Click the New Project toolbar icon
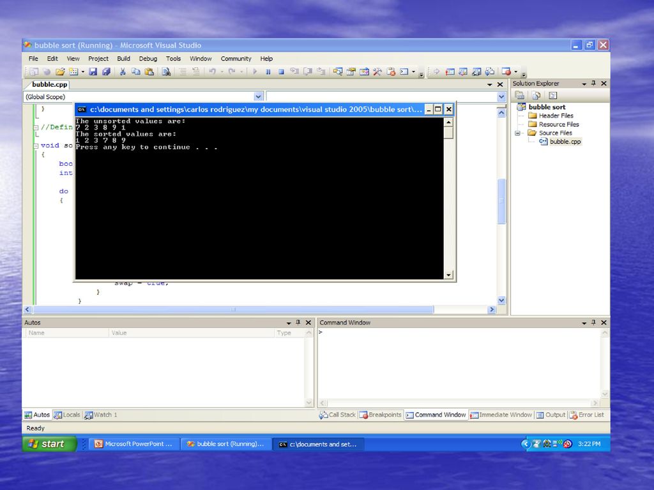654x490 pixels. point(34,71)
